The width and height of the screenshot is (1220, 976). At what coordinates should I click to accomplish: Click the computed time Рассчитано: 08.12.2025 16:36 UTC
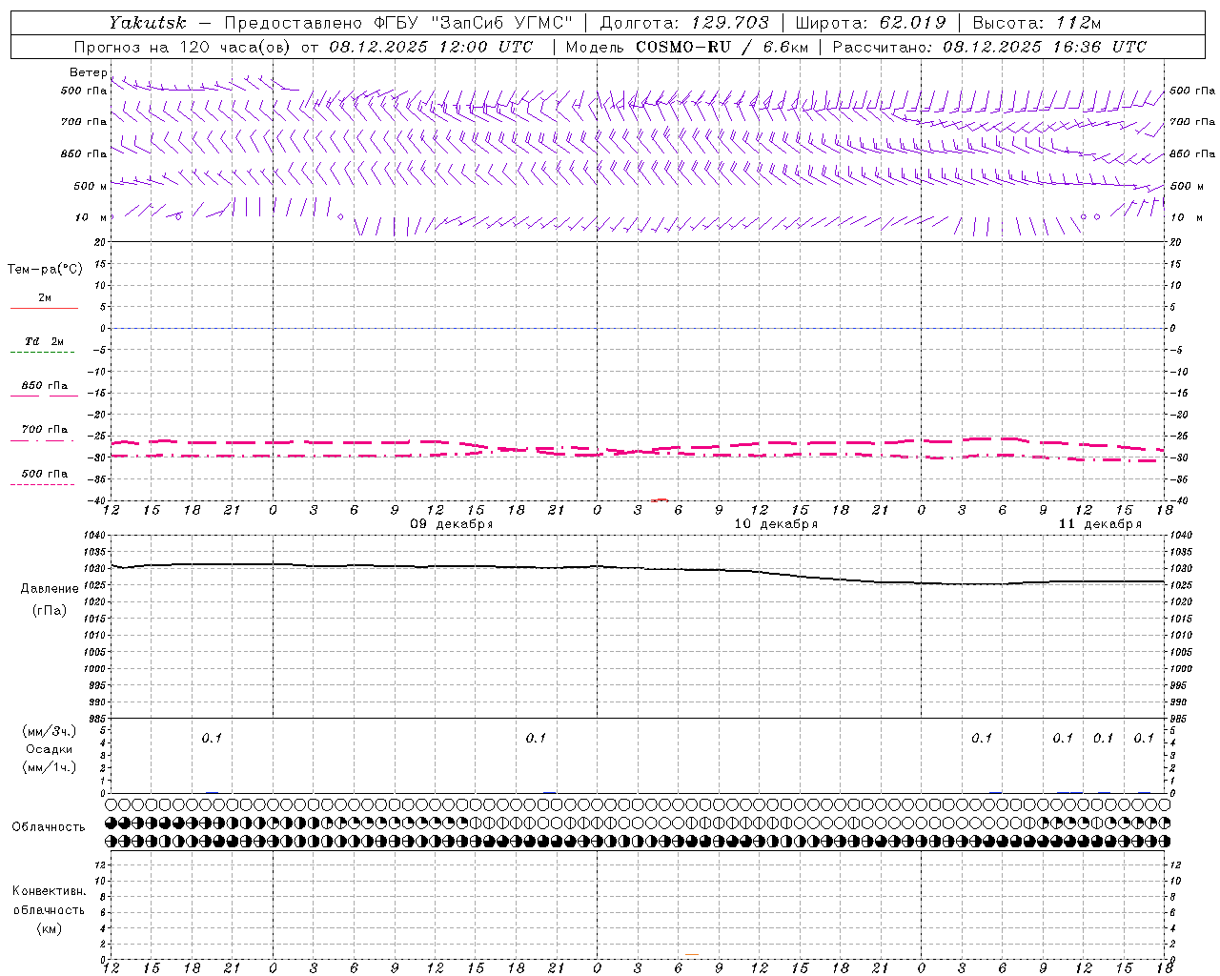989,47
